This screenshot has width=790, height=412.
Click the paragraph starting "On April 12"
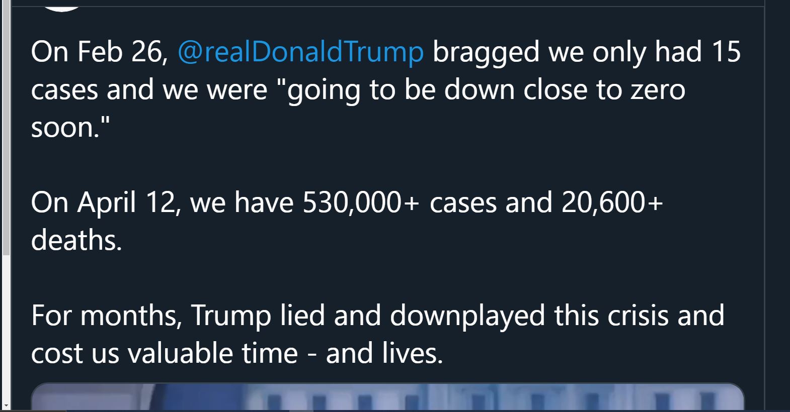tap(347, 221)
